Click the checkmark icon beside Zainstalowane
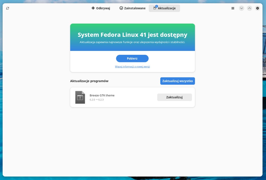Image resolution: width=266 pixels, height=180 pixels. 121,8
